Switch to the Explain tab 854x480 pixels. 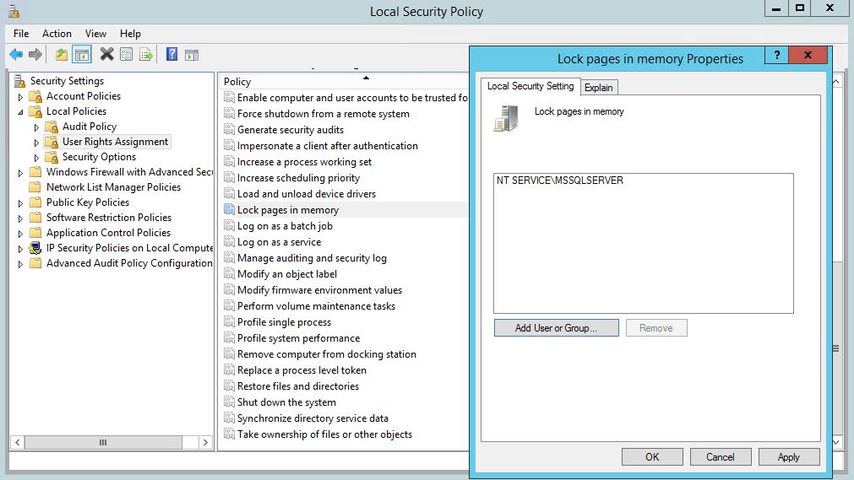pyautogui.click(x=599, y=88)
